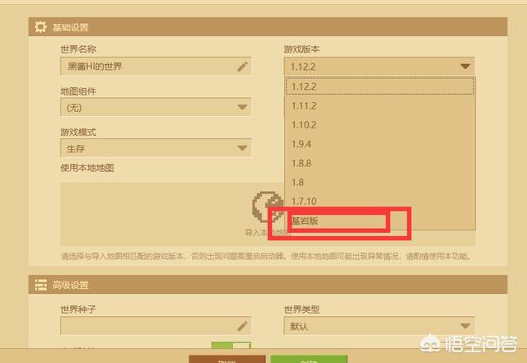527x363 pixels.
Task: Select version 1.10.2 option
Action: pyautogui.click(x=380, y=125)
